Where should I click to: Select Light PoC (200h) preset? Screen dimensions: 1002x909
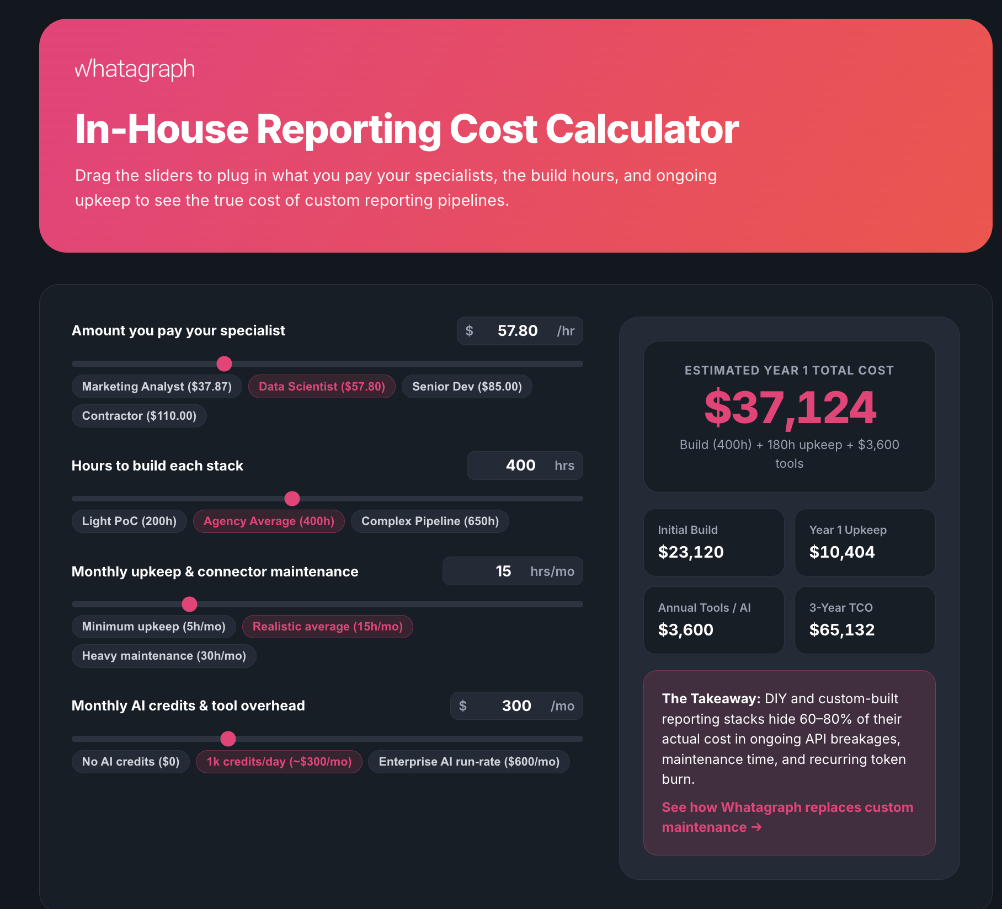(129, 521)
